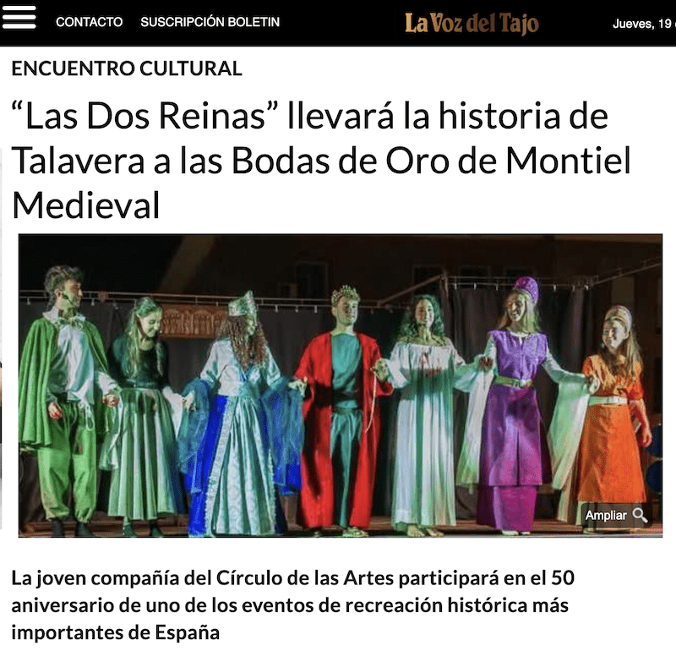
Task: Click the date text starting with Jueves
Action: pyautogui.click(x=644, y=24)
